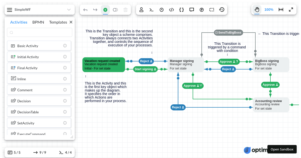The height and width of the screenshot is (158, 301).
Task: Select the Accounting review activity node
Action: pyautogui.click(x=271, y=105)
